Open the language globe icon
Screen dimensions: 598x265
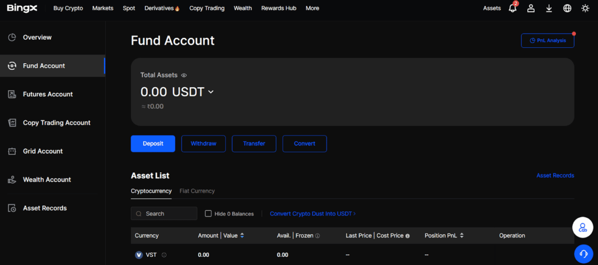(567, 8)
